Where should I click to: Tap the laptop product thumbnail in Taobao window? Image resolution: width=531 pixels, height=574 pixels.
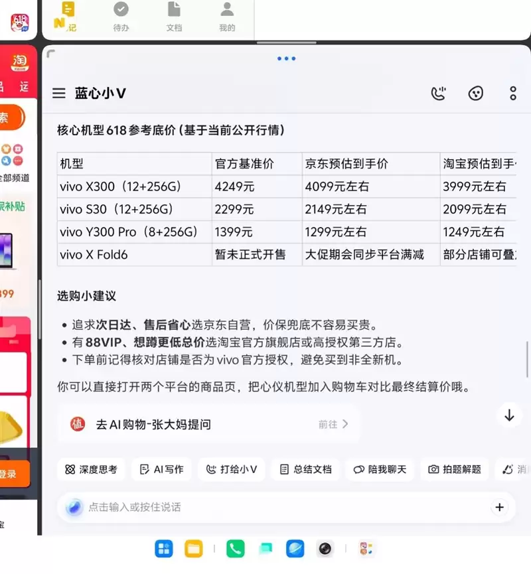tap(7, 251)
